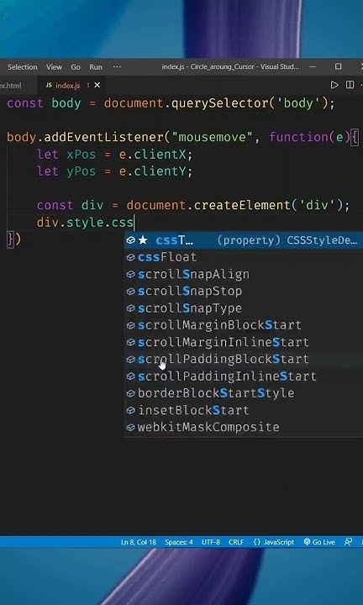Choose scrollPaddingInlineStart suggestion
Screen dimensions: 363x605
244,376
